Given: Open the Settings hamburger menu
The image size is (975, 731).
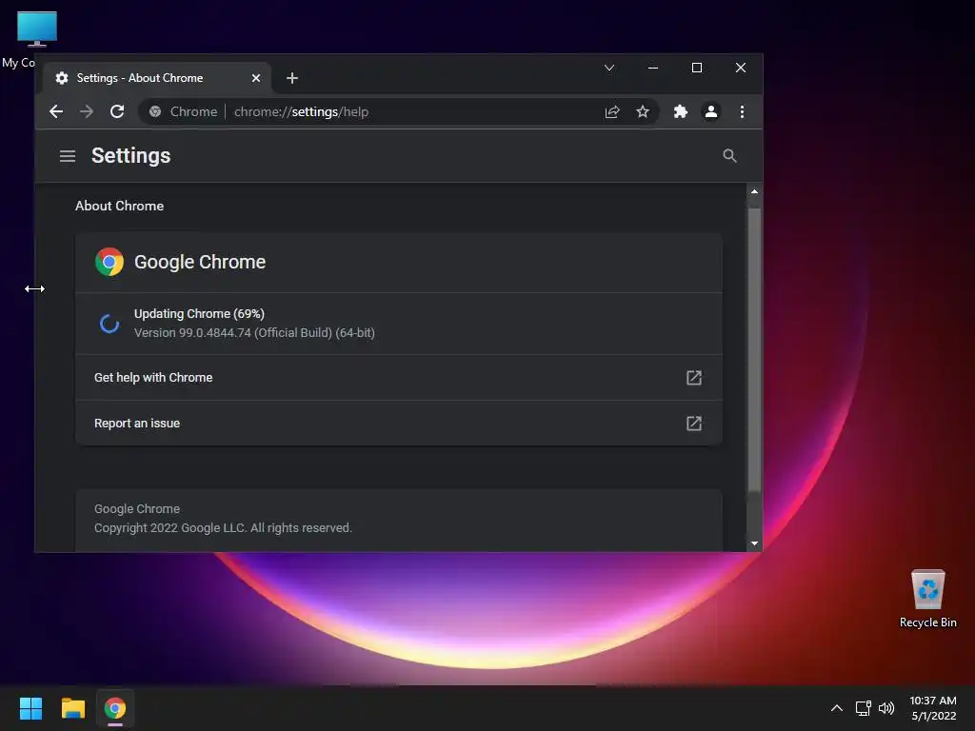Looking at the screenshot, I should (x=68, y=156).
